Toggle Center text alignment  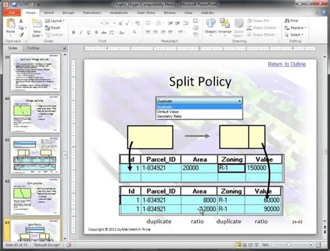click(155, 32)
